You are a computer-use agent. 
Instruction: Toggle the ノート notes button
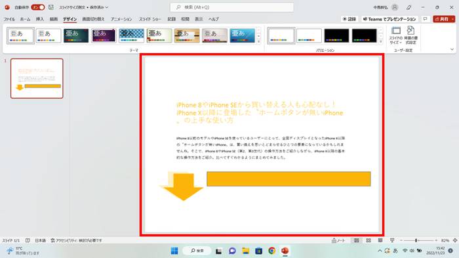coord(338,240)
